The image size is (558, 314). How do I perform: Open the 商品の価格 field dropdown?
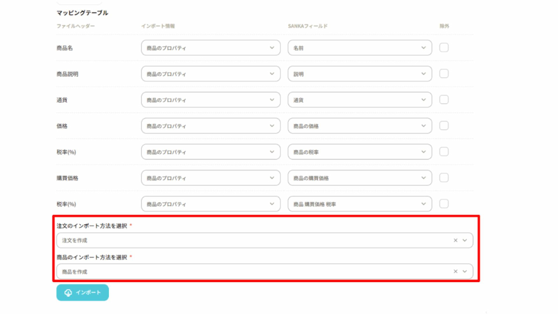[x=359, y=126]
